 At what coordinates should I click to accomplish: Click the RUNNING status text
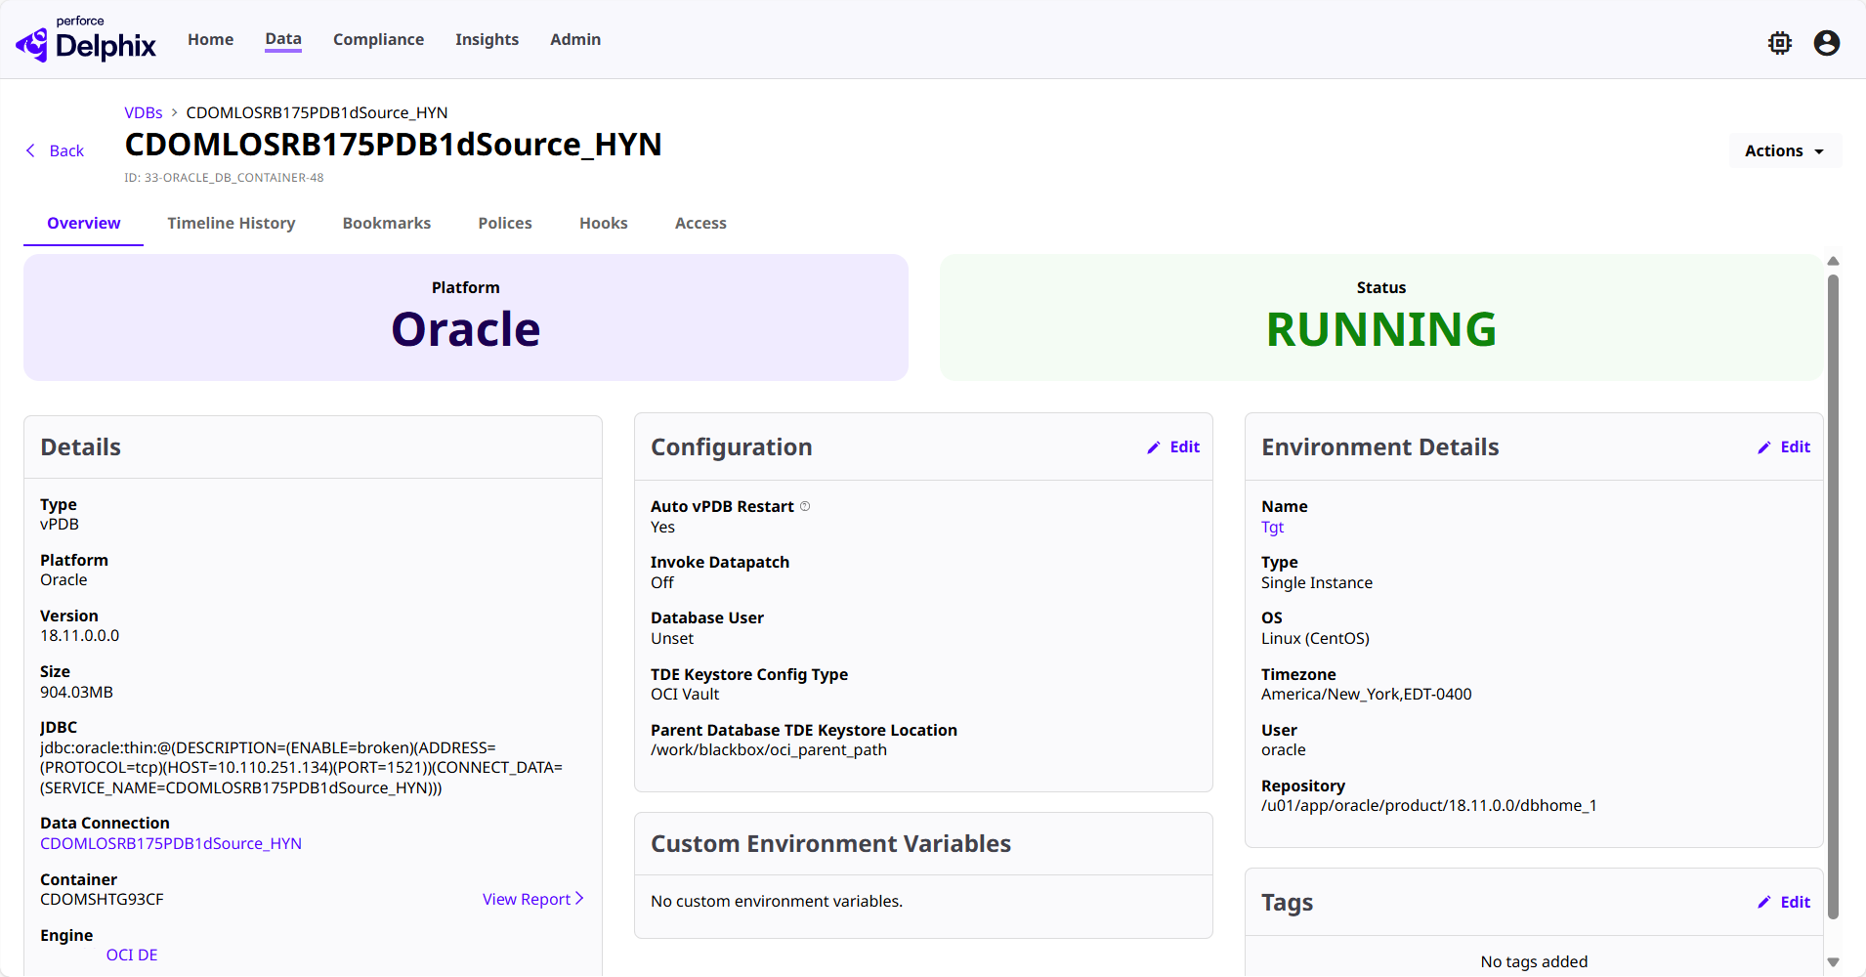click(1381, 329)
